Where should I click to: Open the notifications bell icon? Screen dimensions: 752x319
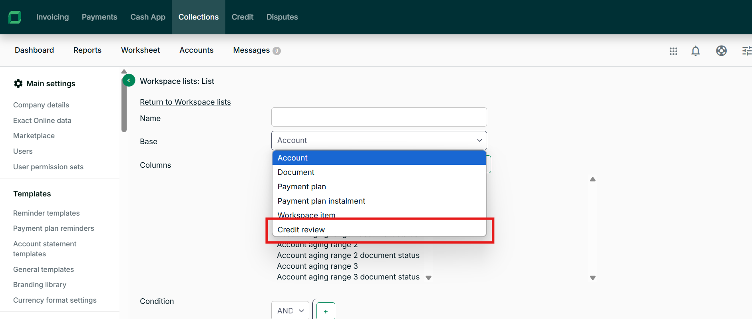point(695,51)
